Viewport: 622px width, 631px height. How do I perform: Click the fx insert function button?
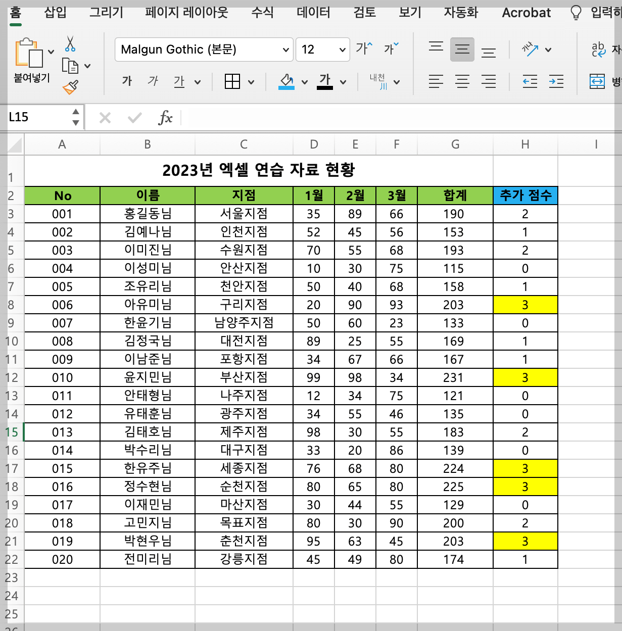[x=165, y=118]
